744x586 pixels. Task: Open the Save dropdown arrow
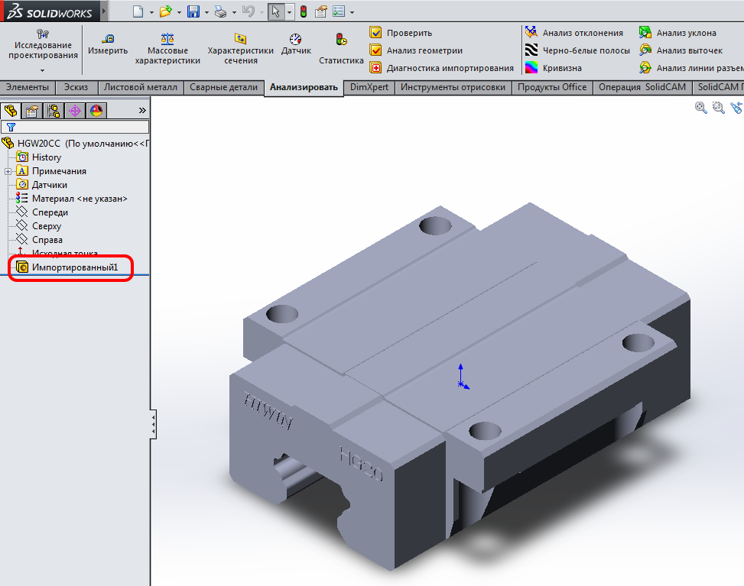coord(206,12)
